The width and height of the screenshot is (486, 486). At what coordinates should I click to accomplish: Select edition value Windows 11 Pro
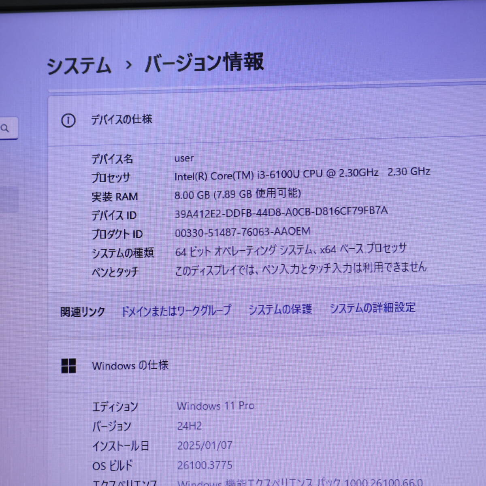point(215,405)
